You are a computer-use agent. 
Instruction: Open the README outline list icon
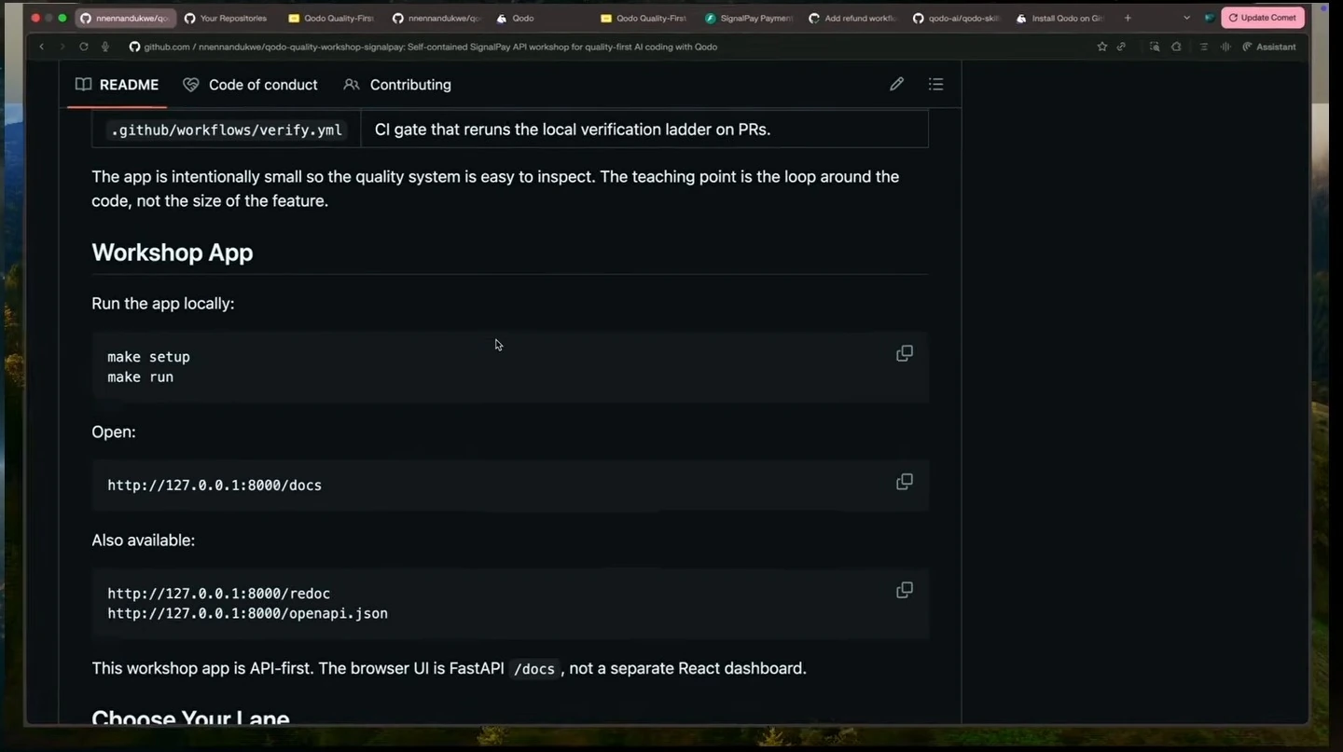936,85
